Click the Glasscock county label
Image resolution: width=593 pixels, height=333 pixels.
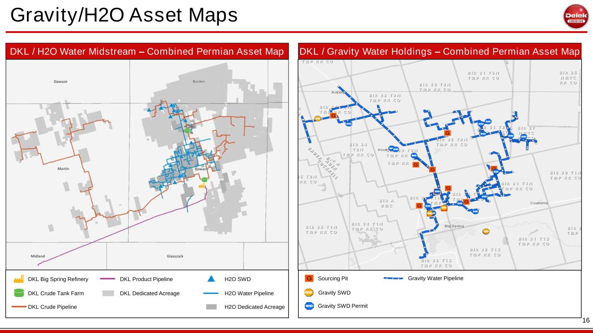click(175, 256)
